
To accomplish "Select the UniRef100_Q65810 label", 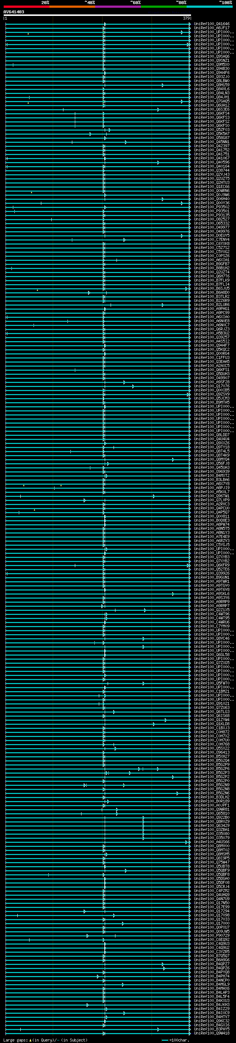I will click(x=212, y=814).
